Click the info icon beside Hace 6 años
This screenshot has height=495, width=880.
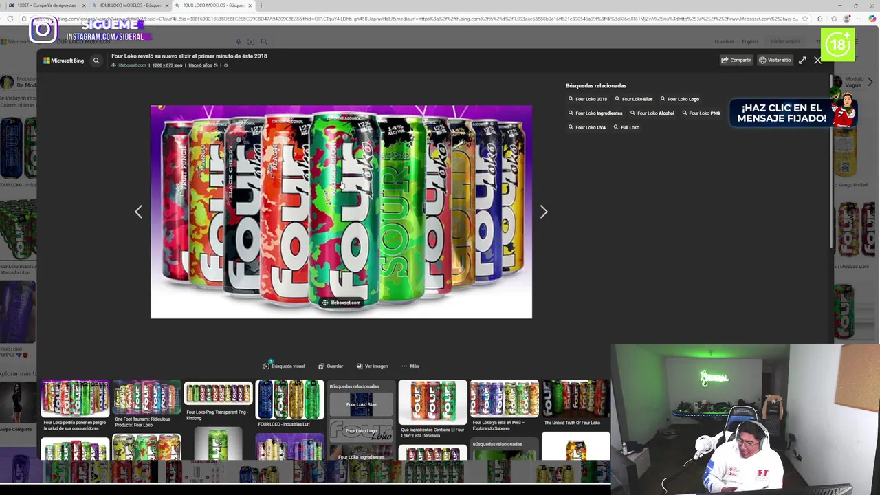225,65
